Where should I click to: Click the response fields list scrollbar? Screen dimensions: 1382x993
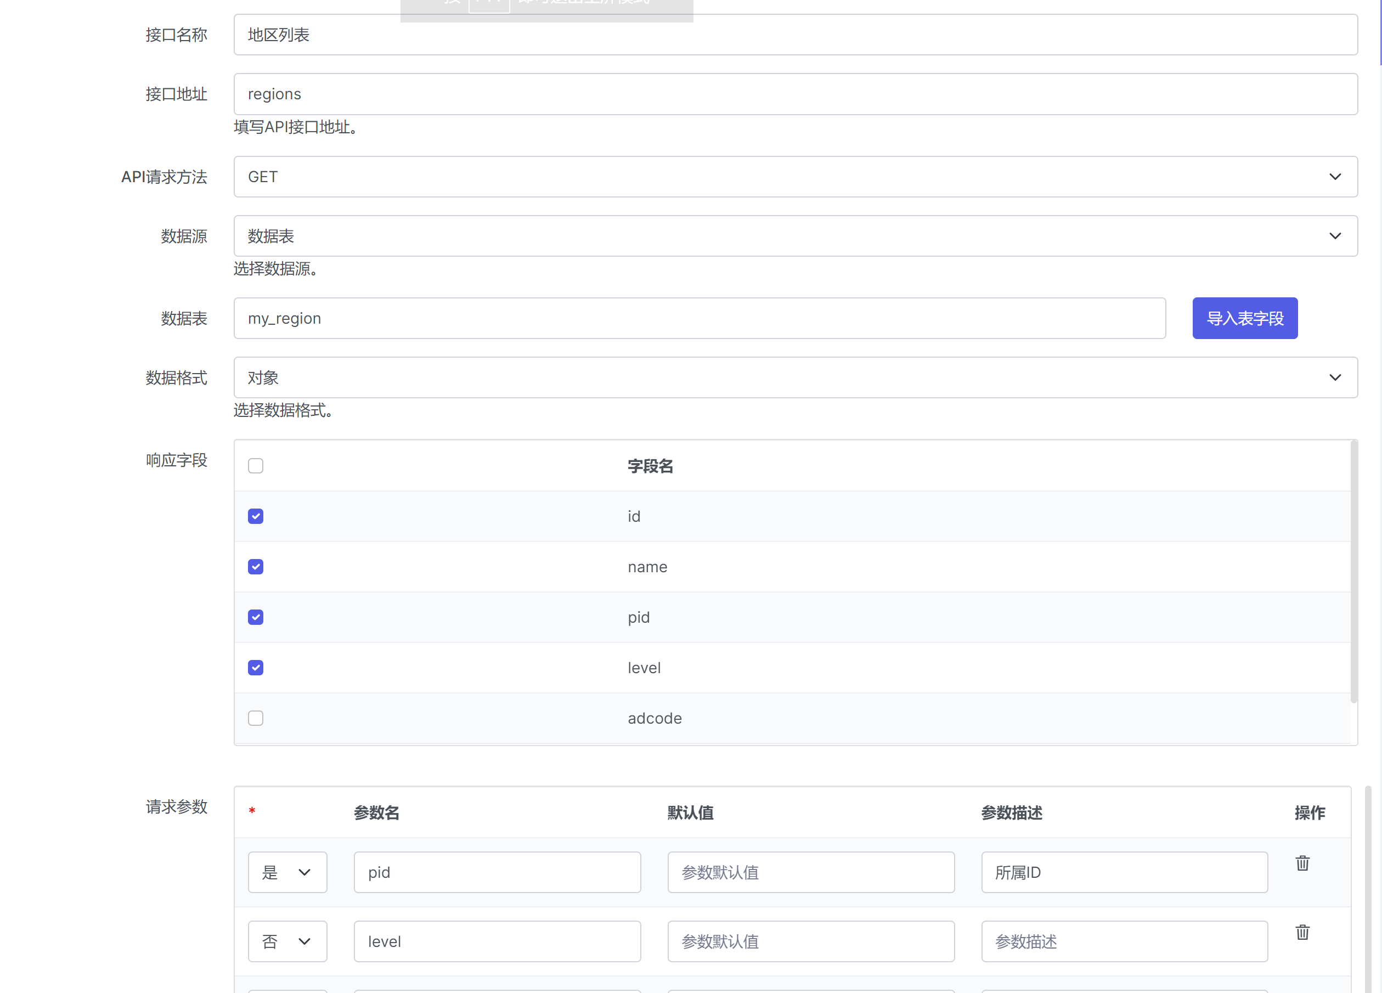[x=1353, y=573]
